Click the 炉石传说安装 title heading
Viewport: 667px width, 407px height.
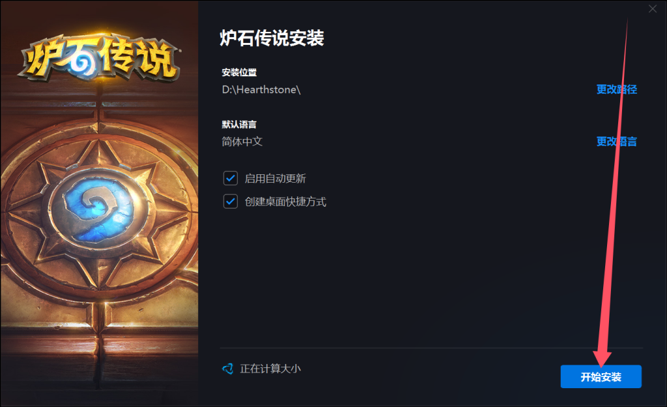(272, 38)
